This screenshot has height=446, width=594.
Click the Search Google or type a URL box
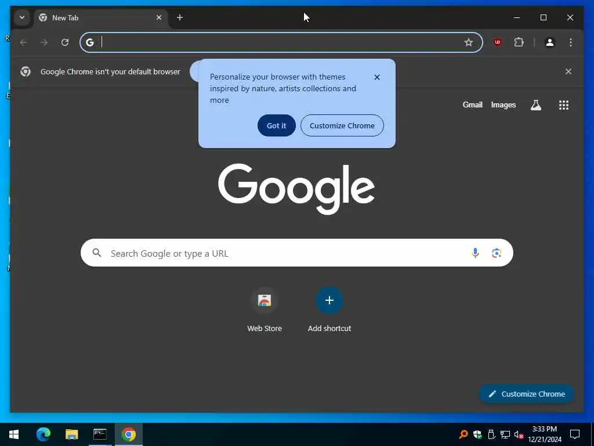(296, 253)
